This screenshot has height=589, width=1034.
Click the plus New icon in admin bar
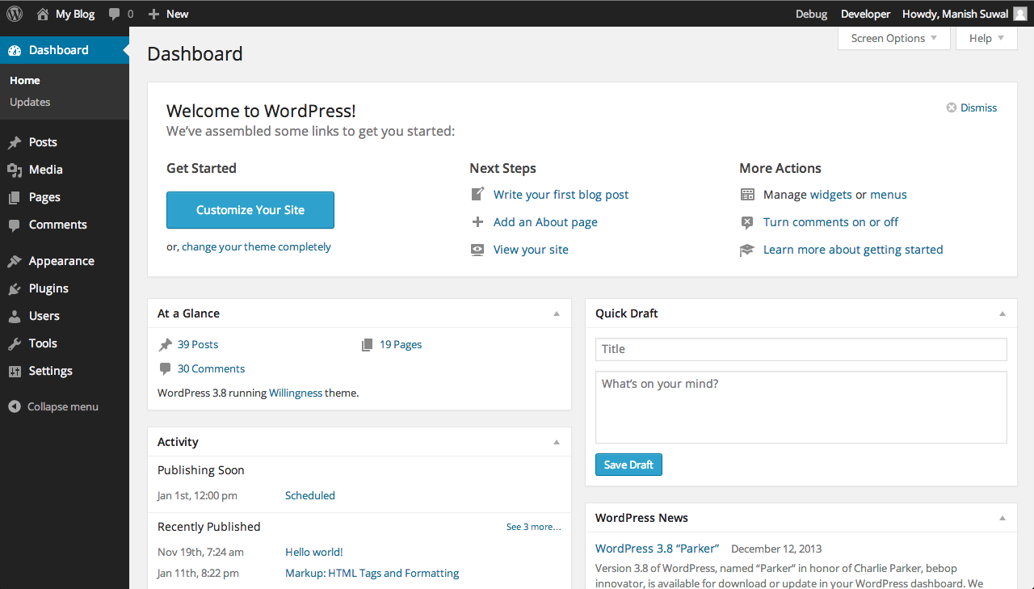153,14
